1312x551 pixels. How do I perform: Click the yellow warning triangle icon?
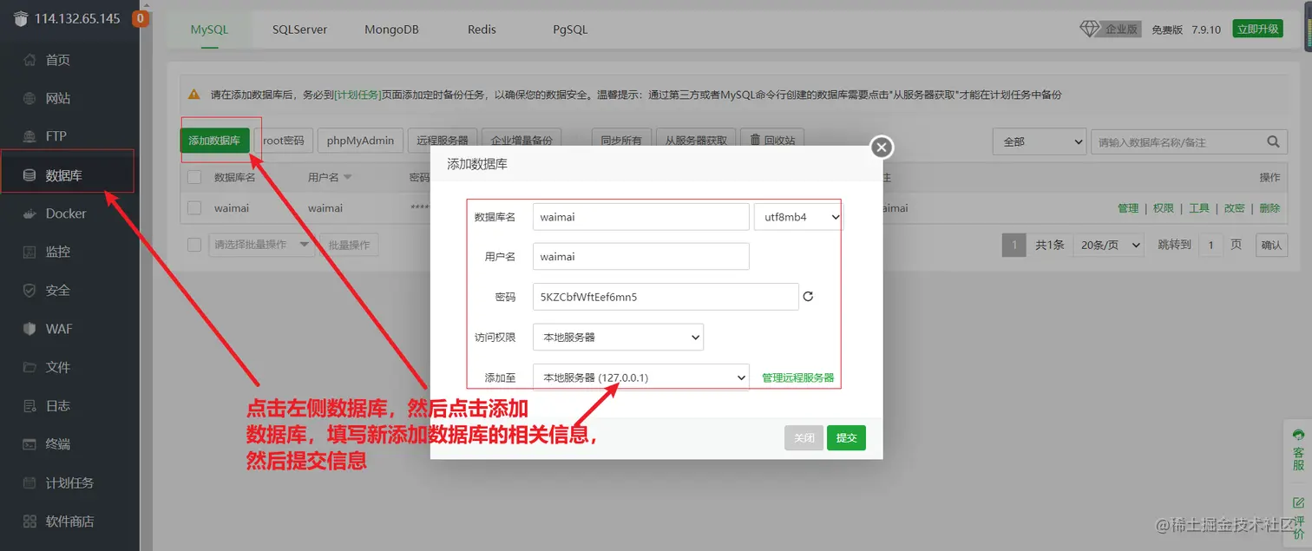click(x=194, y=95)
